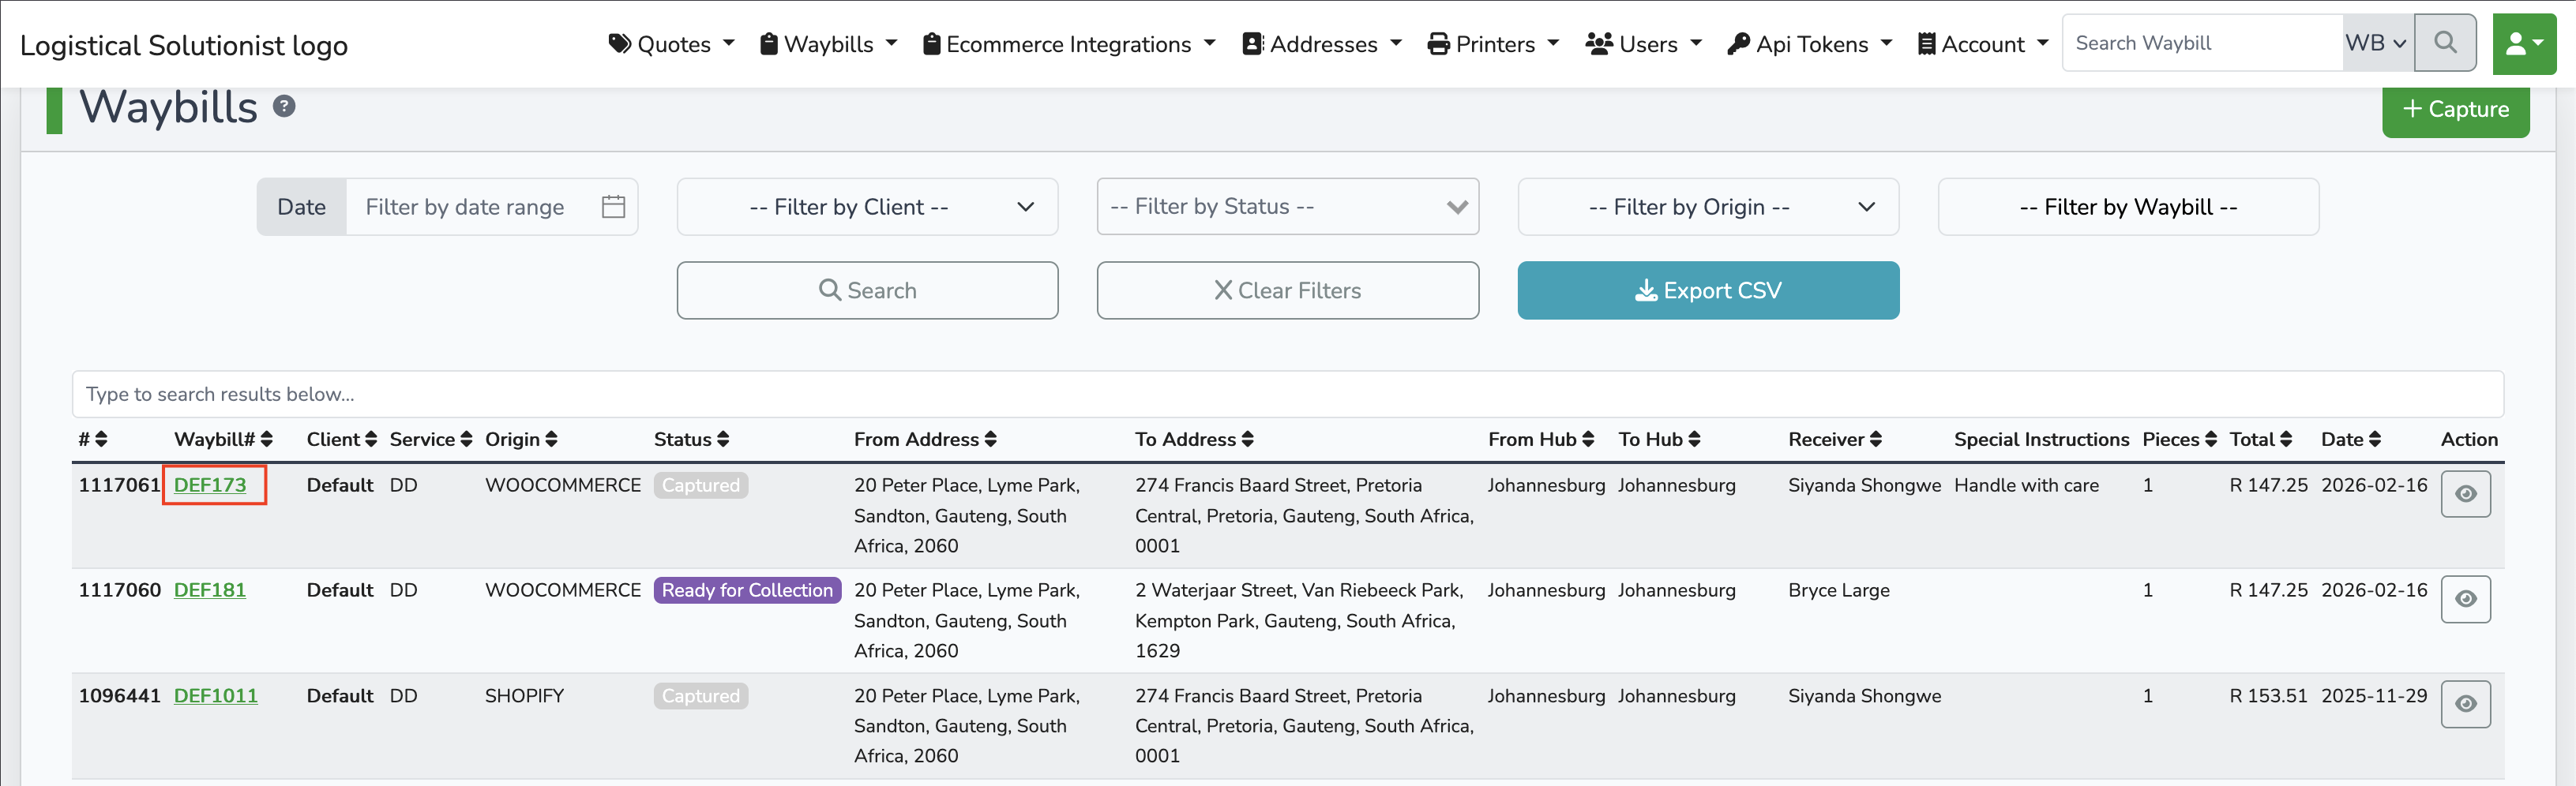Screen dimensions: 2576x786
Task: Open the green user profile menu icon
Action: (2524, 43)
